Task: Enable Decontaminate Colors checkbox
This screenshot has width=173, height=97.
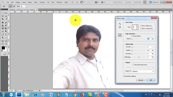Action: [x=133, y=65]
